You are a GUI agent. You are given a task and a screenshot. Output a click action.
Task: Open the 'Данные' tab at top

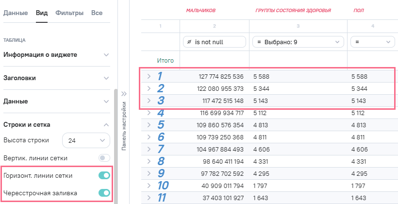[x=16, y=13]
